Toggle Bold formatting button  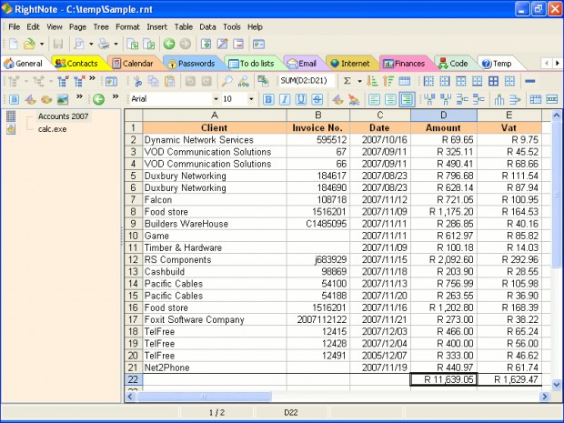coord(268,99)
